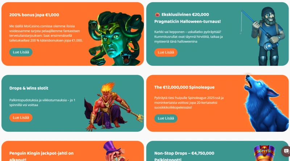The image size is (290, 161).
Task: Click Lue Lisää under Drops & Wins slotit
Action: tap(21, 118)
